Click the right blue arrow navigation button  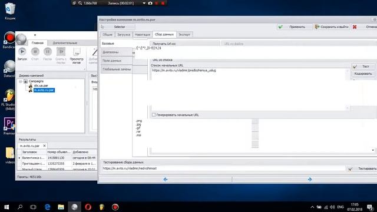click(310, 179)
